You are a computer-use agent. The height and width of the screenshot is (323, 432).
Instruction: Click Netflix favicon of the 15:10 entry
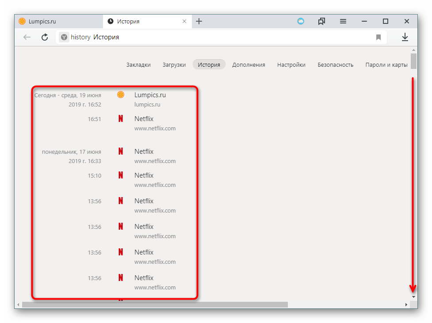click(x=121, y=175)
